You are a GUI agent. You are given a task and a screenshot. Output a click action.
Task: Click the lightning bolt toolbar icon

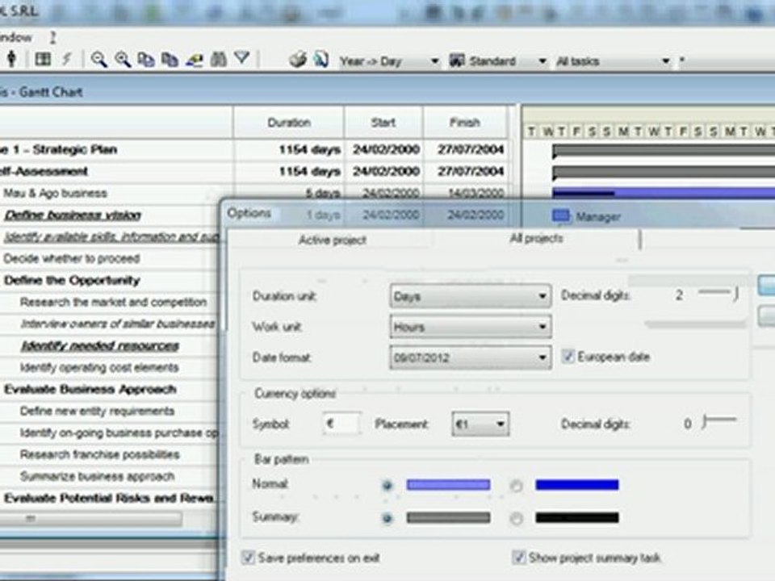[67, 59]
